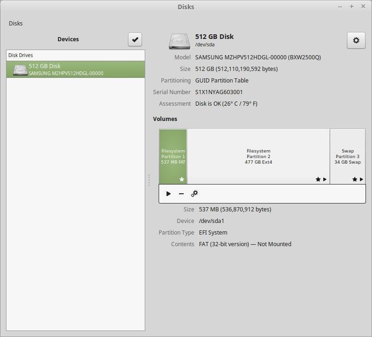Click star icon on Partition 2 block
The height and width of the screenshot is (337, 372).
318,179
